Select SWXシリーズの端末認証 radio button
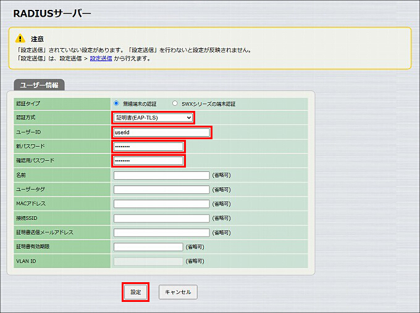Image resolution: width=420 pixels, height=313 pixels. pyautogui.click(x=175, y=103)
